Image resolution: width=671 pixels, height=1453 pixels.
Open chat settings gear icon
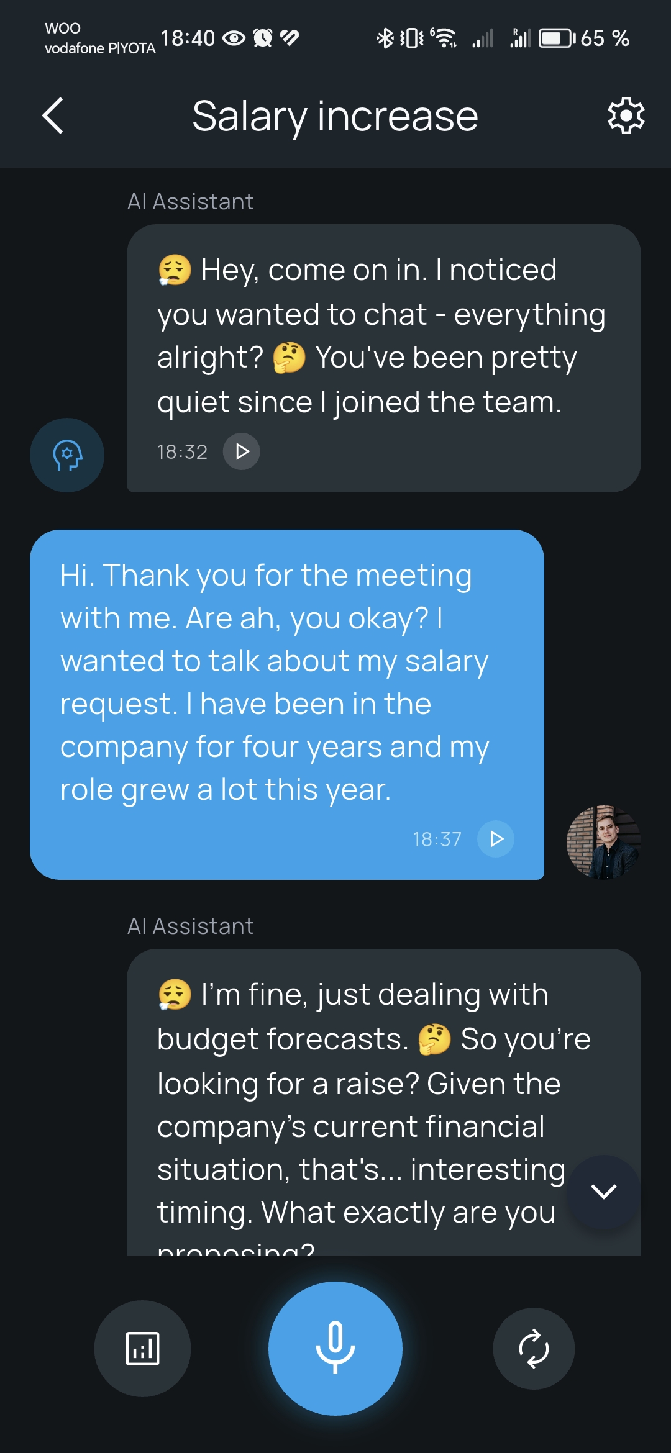point(626,115)
